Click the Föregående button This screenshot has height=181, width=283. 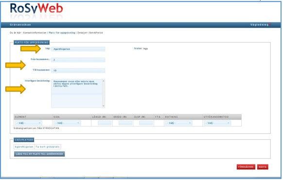[x=246, y=167]
